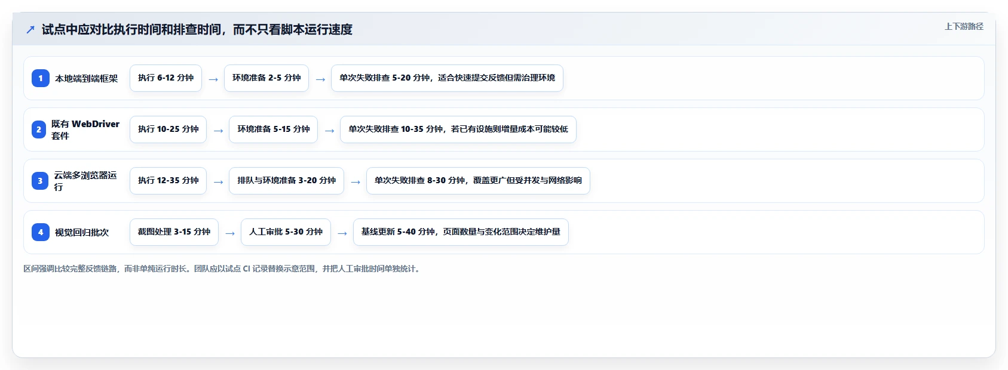The height and width of the screenshot is (370, 1008).
Task: Click the 执行 12-35 分钟 step box
Action: tap(168, 181)
